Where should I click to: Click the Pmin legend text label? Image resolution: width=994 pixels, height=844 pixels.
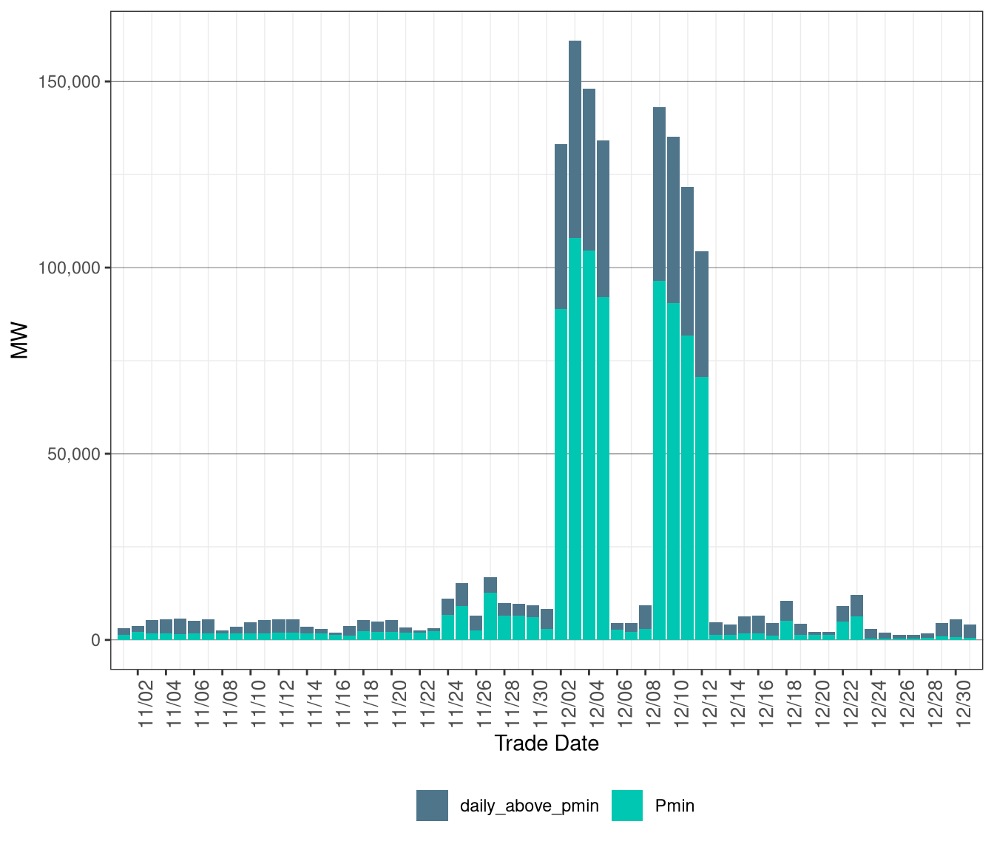674,806
